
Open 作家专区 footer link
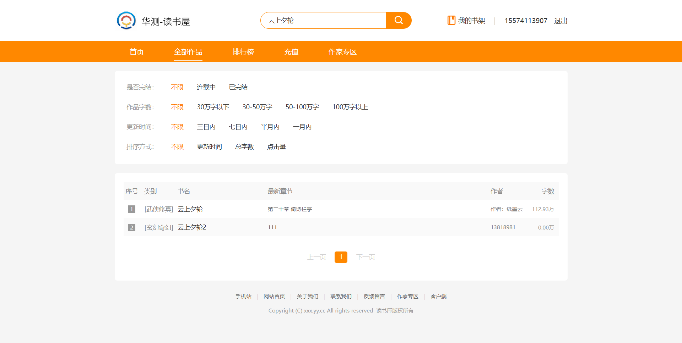click(408, 297)
